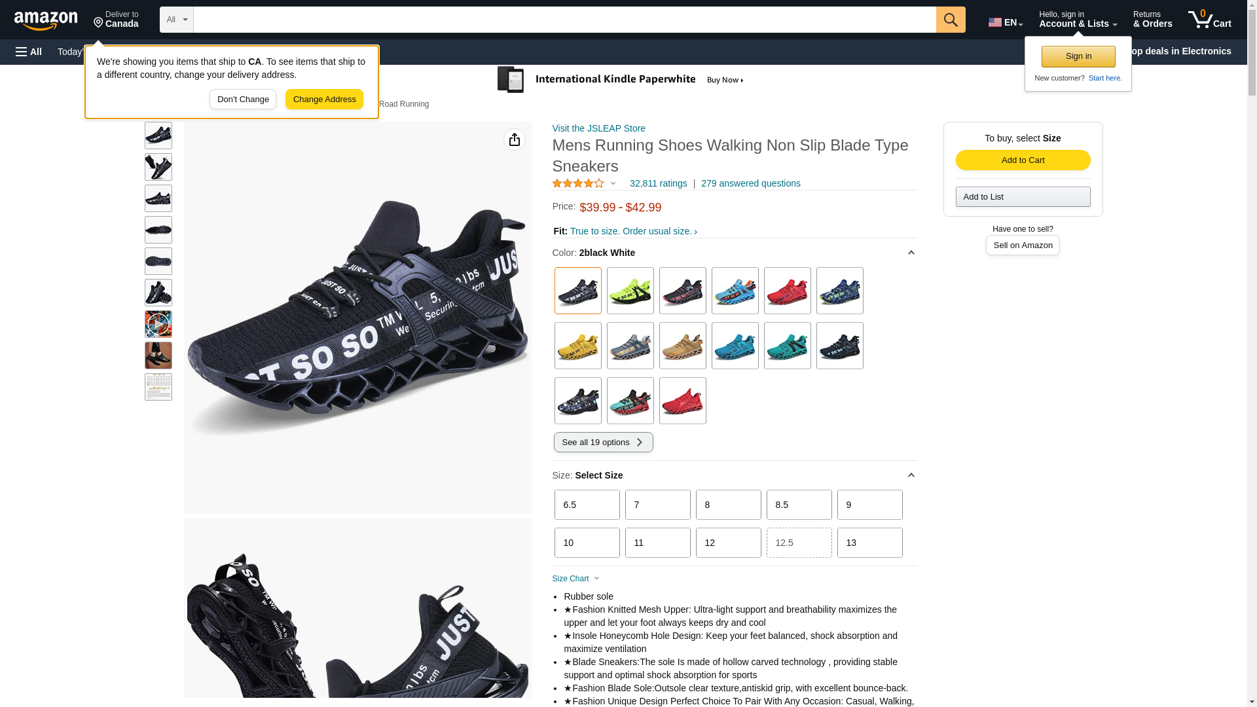Click inside the Amazon search field
Screen dimensions: 1257x707
pyautogui.click(x=564, y=20)
